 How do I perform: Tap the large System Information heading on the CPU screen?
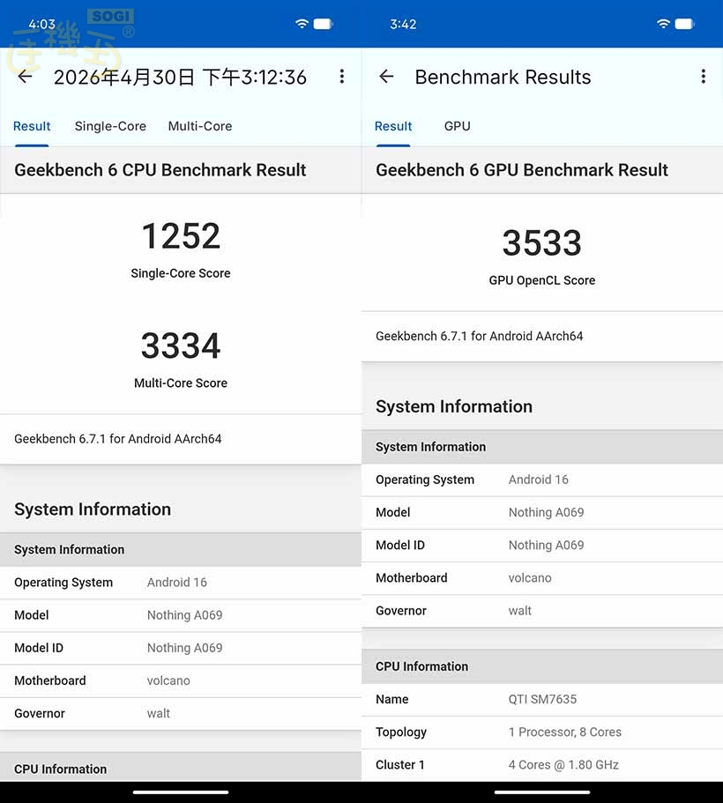(x=93, y=509)
